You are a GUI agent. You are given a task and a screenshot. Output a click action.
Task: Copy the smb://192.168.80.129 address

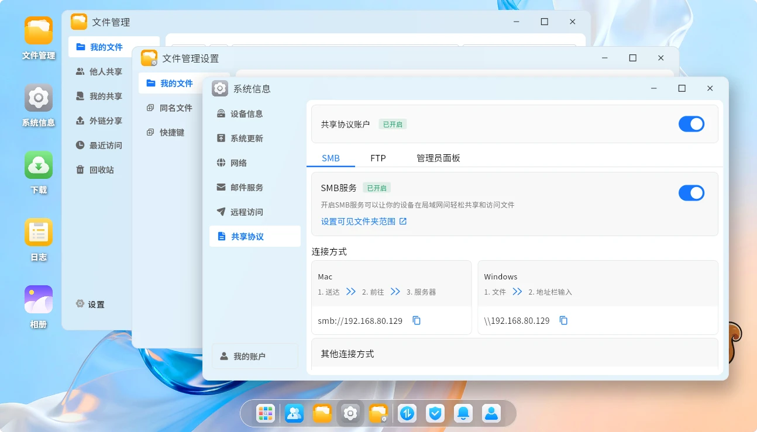click(x=417, y=320)
